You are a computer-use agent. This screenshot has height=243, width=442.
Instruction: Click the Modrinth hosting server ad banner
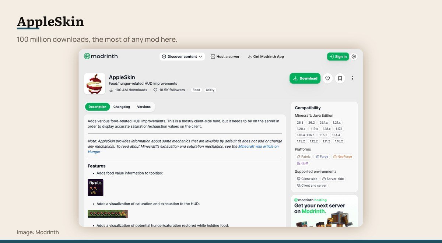click(325, 211)
